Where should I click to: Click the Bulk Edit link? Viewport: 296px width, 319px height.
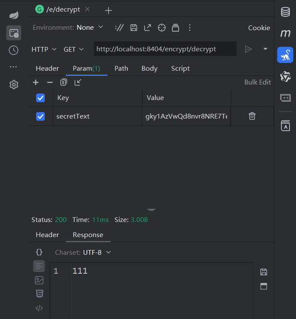pyautogui.click(x=257, y=82)
